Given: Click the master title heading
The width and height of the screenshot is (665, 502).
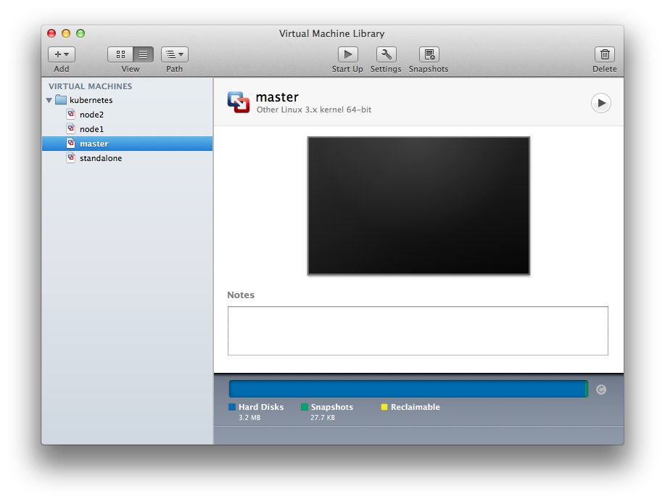Looking at the screenshot, I should tap(277, 97).
